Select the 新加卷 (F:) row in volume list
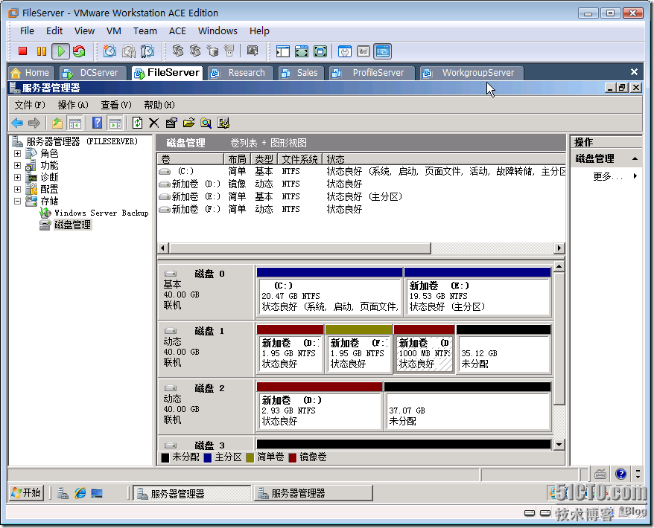The height and width of the screenshot is (528, 654). coord(361,209)
